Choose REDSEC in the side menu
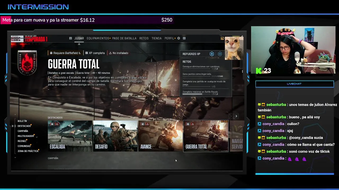The width and height of the screenshot is (339, 190). pos(22,141)
